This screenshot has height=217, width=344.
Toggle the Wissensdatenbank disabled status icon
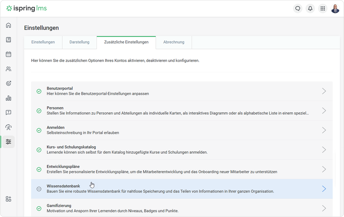coord(39,189)
